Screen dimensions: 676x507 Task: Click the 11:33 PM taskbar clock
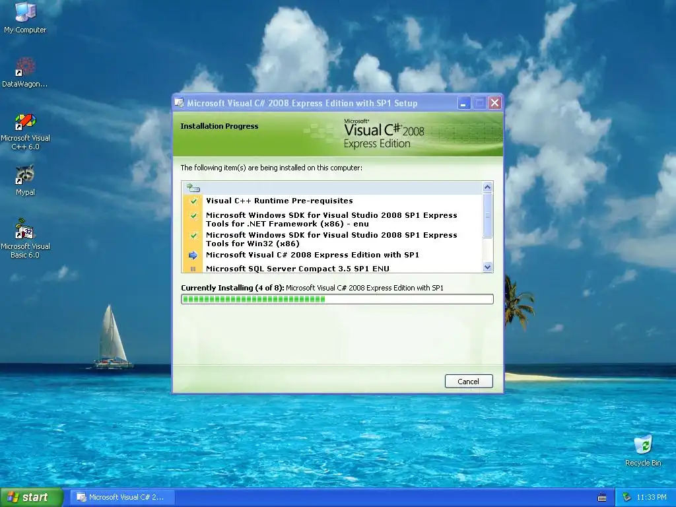652,498
